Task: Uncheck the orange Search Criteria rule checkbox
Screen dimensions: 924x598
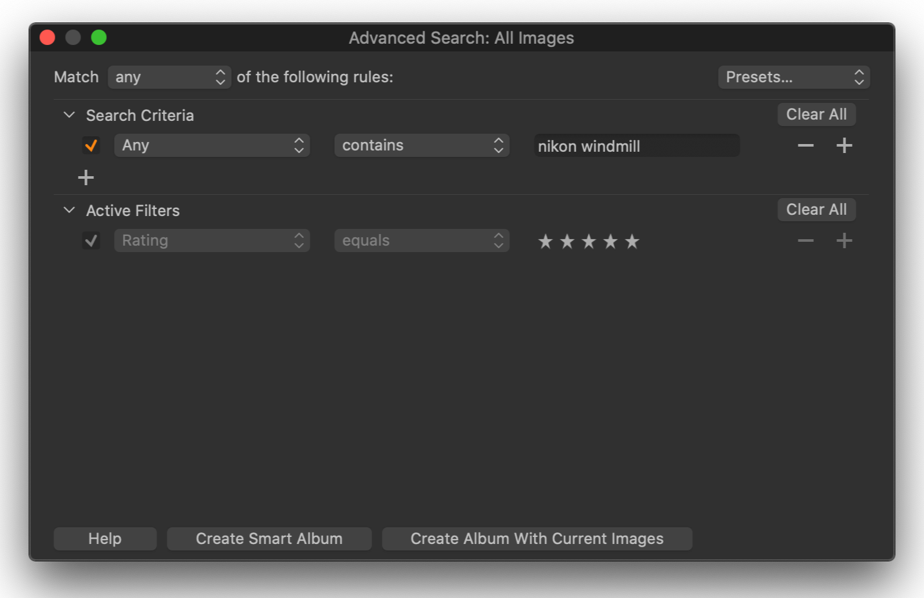Action: pos(91,146)
